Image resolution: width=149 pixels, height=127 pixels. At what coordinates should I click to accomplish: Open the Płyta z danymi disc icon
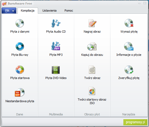(x=20, y=23)
